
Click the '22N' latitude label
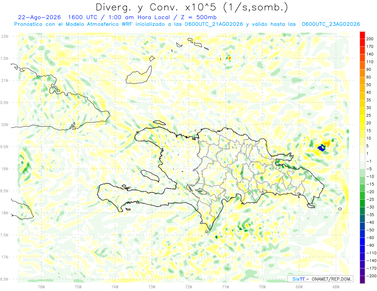coord(4,36)
